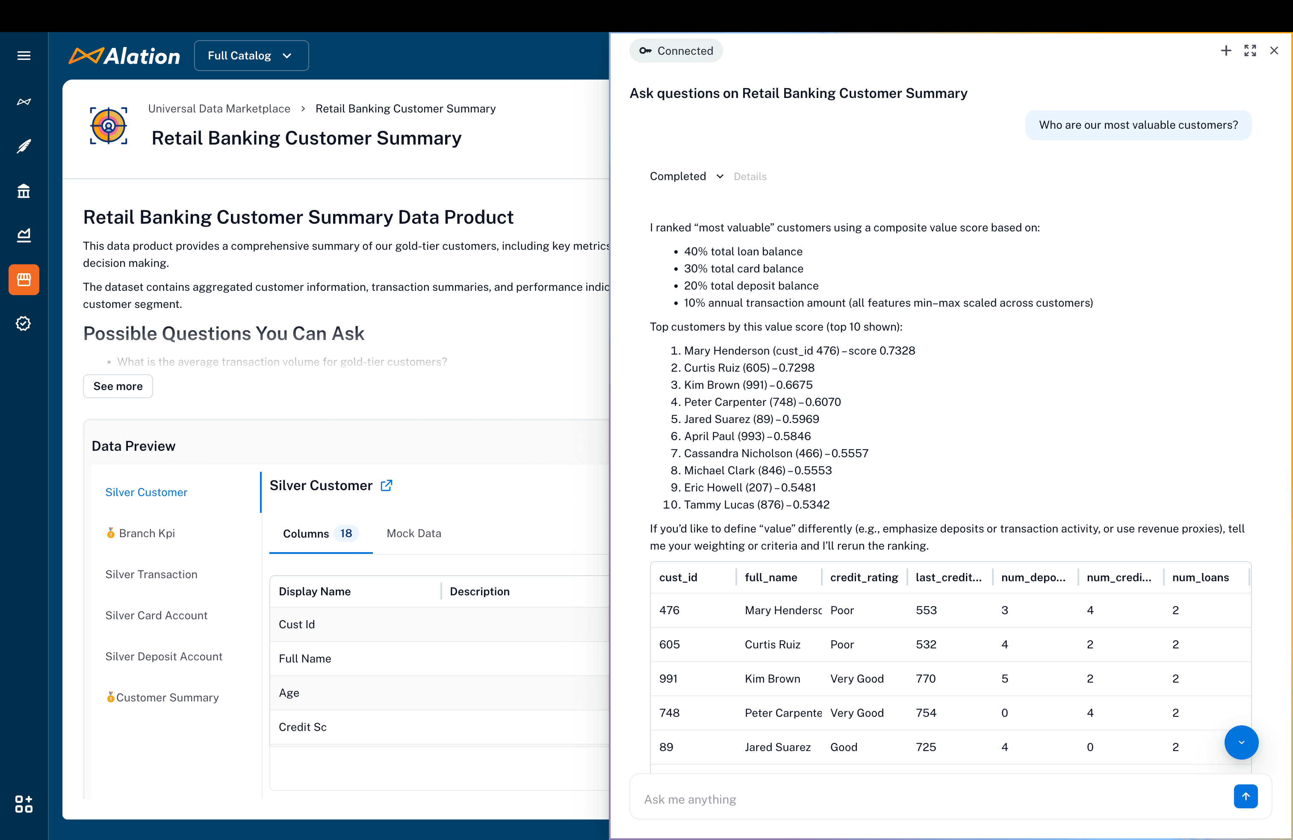The image size is (1293, 840).
Task: Switch to the Mock Data tab
Action: point(413,534)
